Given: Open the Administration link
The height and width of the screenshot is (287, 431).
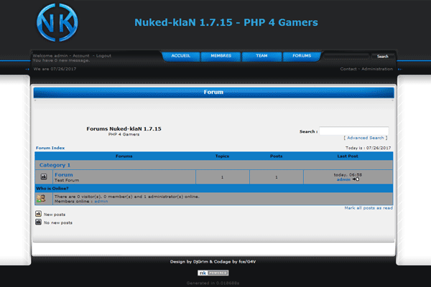Looking at the screenshot, I should pyautogui.click(x=377, y=69).
